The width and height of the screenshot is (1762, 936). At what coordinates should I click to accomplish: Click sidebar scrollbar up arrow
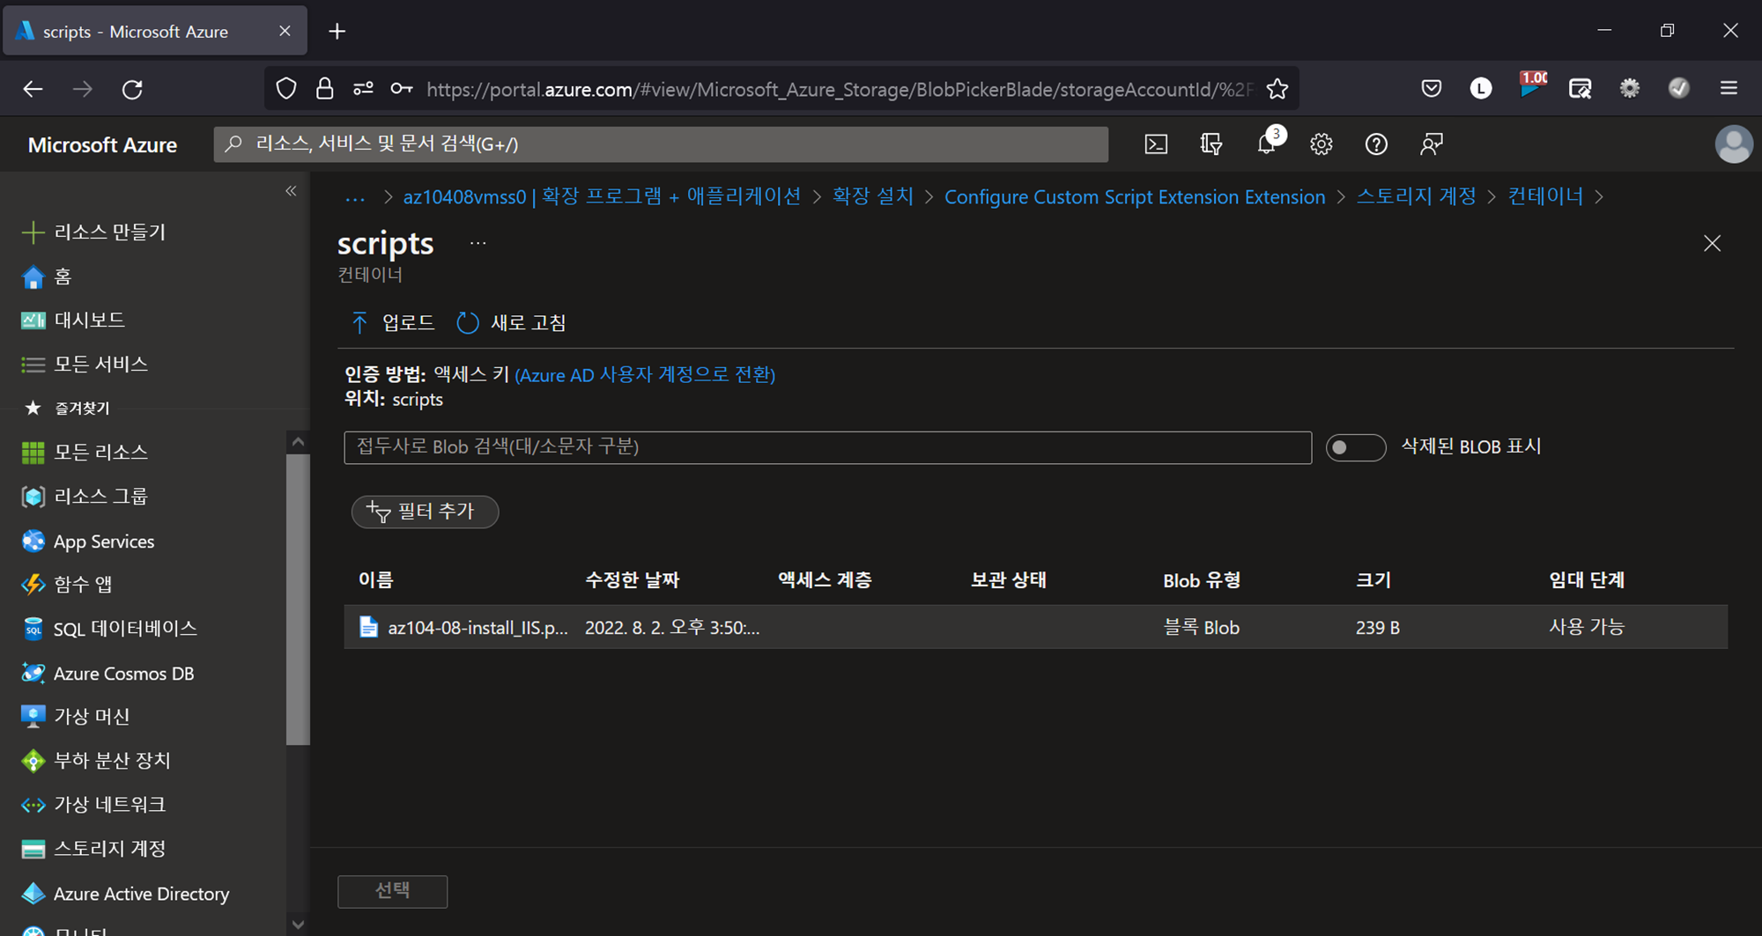pos(298,441)
